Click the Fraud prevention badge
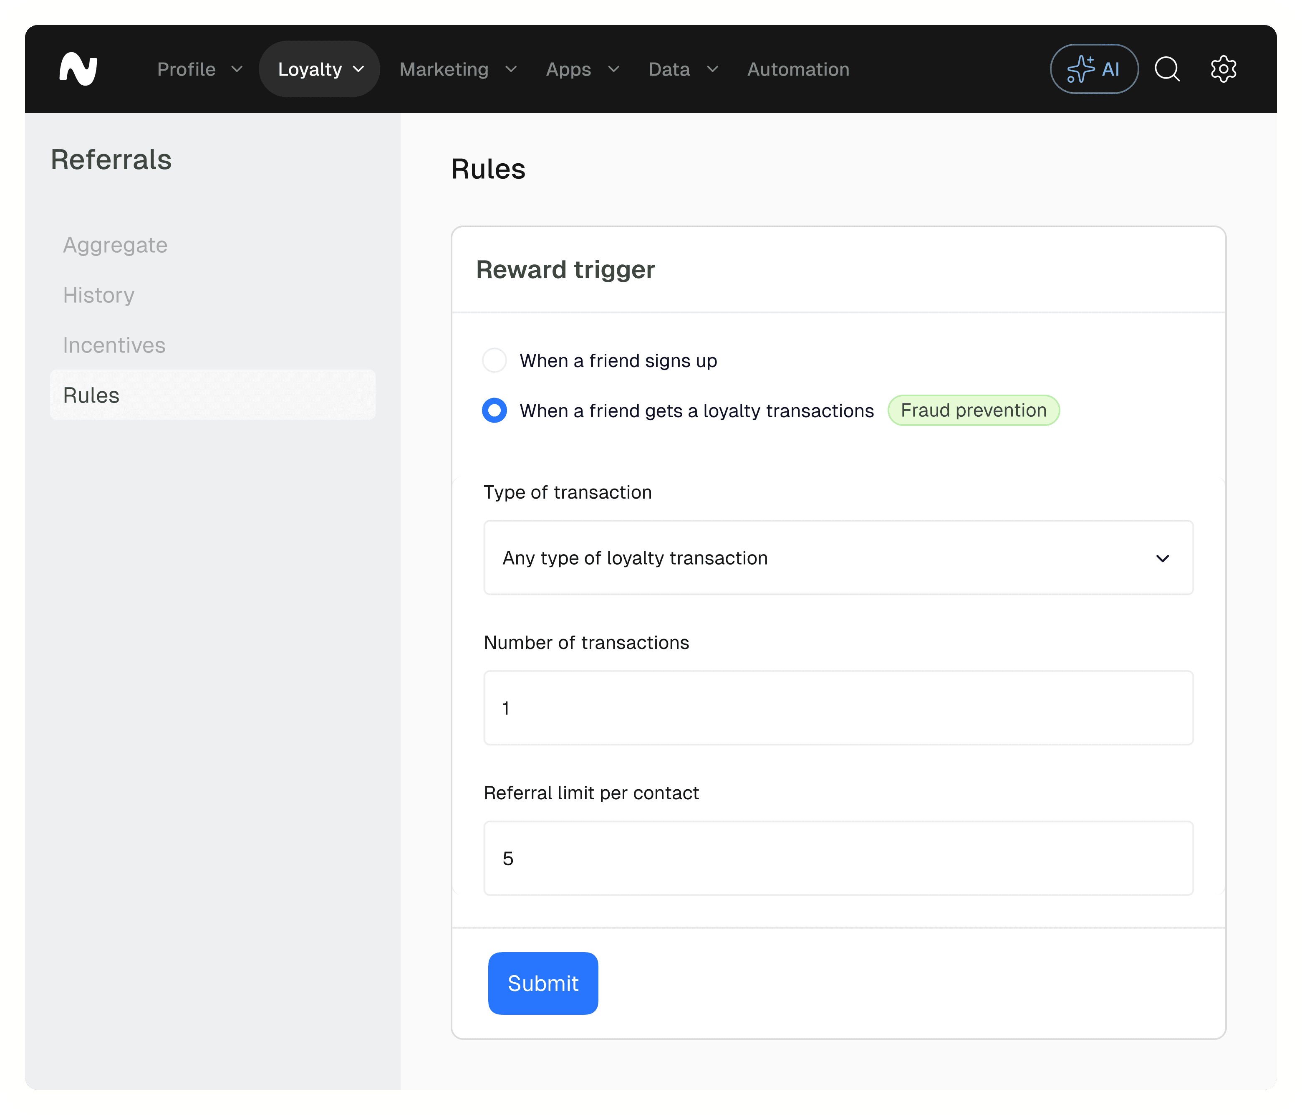This screenshot has width=1302, height=1115. (x=973, y=411)
